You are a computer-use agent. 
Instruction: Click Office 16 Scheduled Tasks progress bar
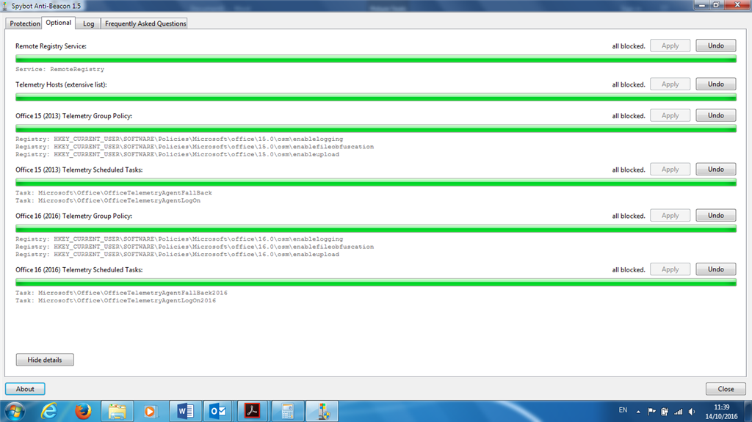point(376,283)
